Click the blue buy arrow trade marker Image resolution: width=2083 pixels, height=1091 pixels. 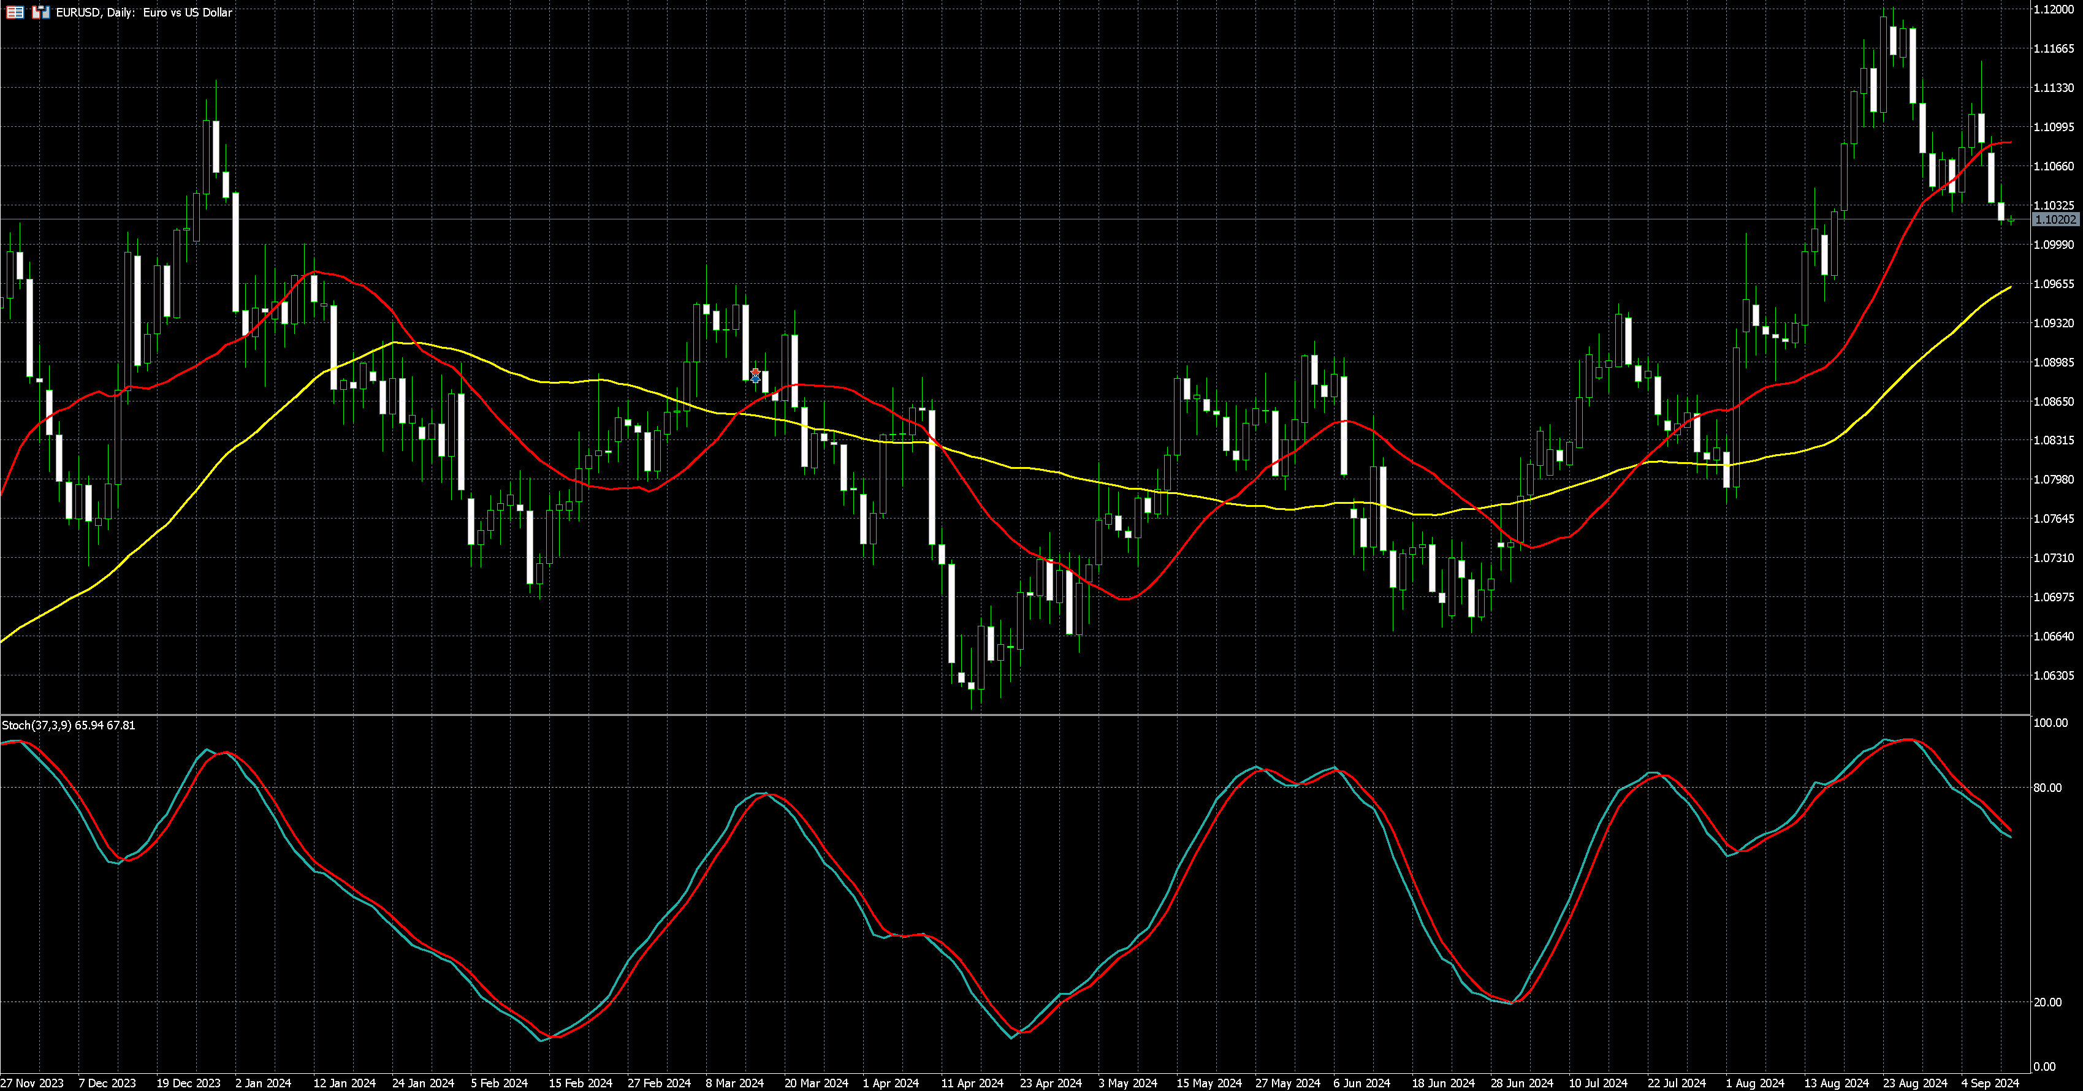click(x=755, y=379)
